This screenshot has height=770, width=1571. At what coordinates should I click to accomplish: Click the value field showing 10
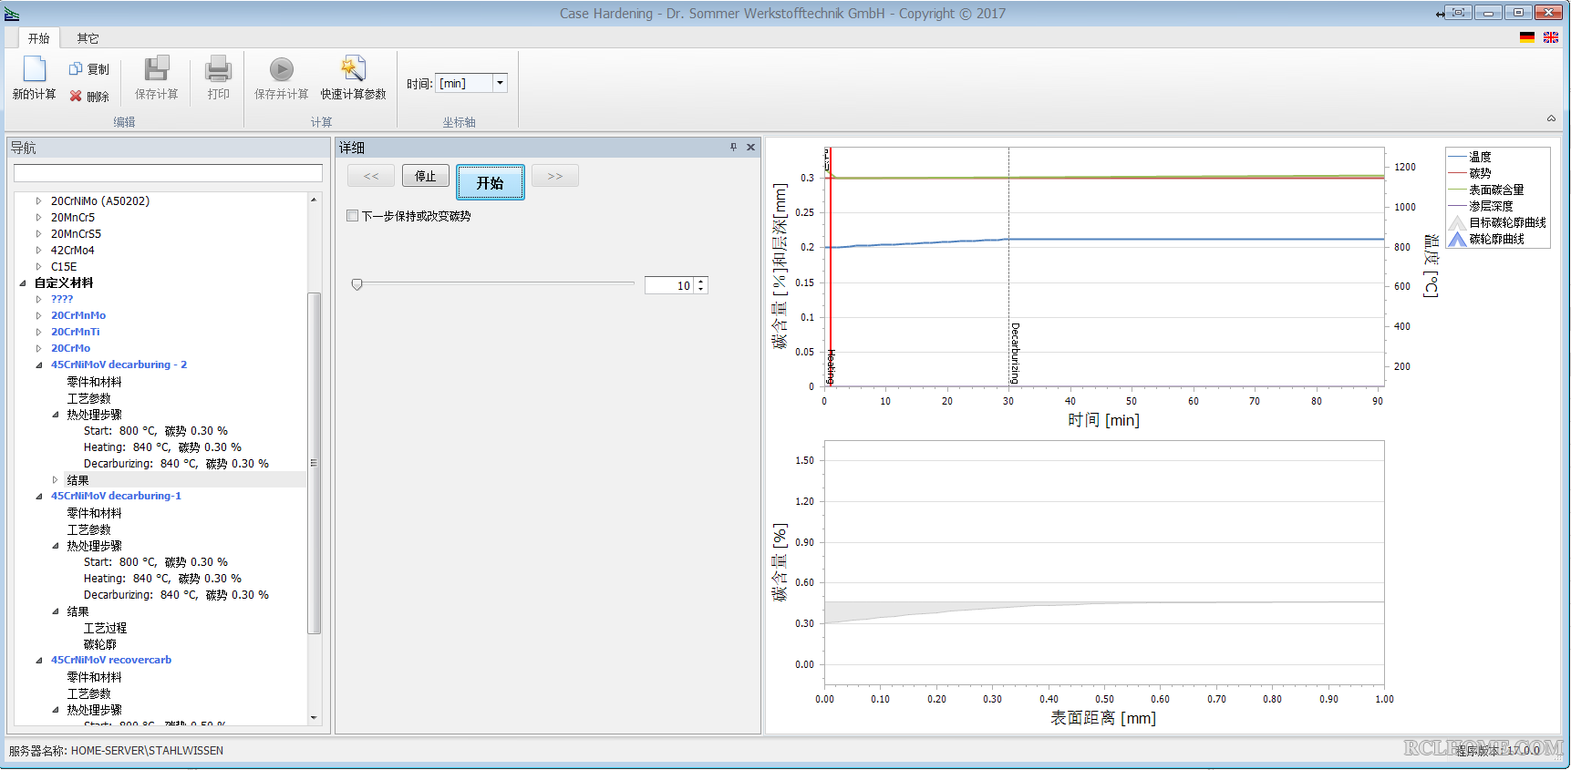pyautogui.click(x=669, y=285)
